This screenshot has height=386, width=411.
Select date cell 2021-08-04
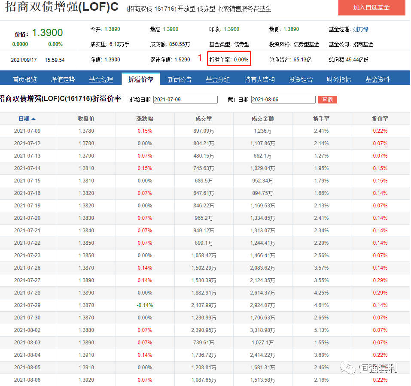[x=27, y=355]
